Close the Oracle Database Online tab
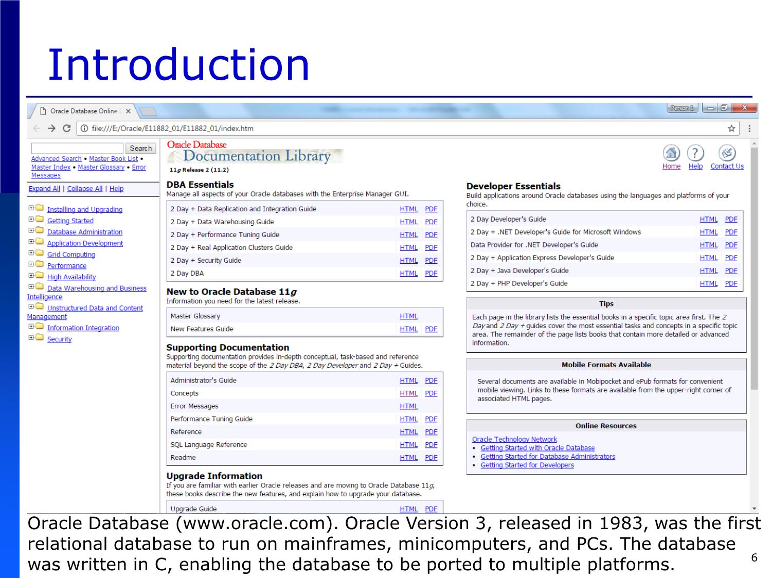The height and width of the screenshot is (578, 771). click(128, 111)
